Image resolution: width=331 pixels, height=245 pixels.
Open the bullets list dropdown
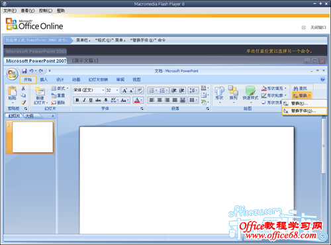coord(156,91)
